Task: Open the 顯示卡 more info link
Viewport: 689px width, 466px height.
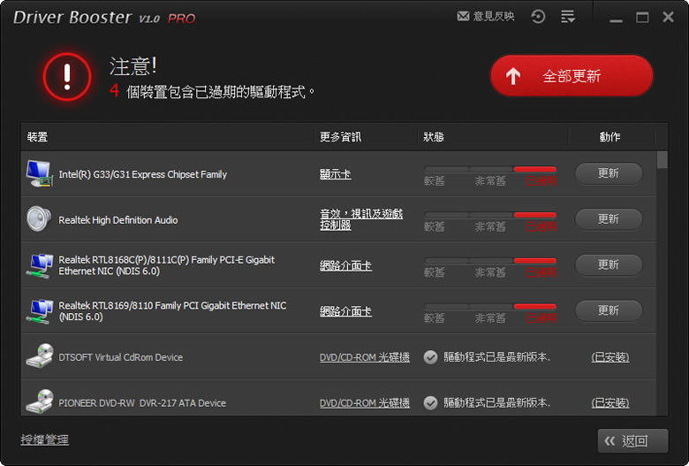Action: click(335, 174)
